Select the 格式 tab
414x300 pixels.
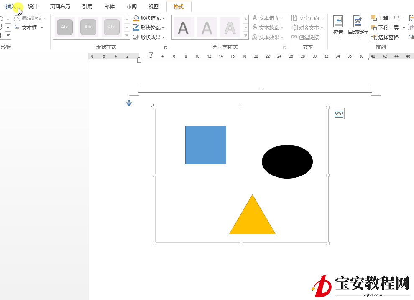pos(179,7)
